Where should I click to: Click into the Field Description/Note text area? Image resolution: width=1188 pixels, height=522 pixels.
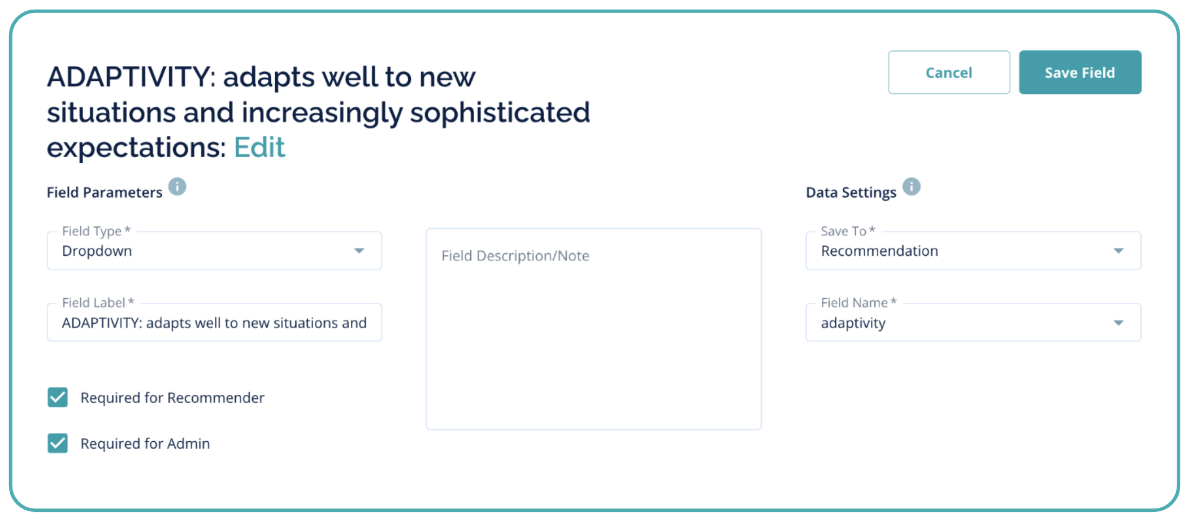point(593,339)
